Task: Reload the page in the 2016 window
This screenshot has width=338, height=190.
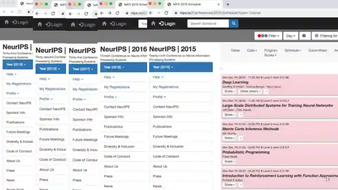Action: (117, 13)
